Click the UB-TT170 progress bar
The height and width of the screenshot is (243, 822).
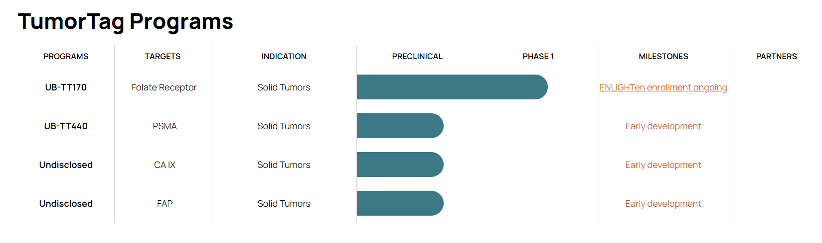coord(452,87)
